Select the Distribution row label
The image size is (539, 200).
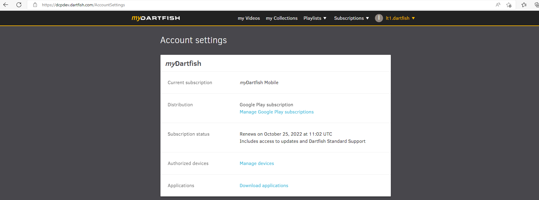[180, 105]
